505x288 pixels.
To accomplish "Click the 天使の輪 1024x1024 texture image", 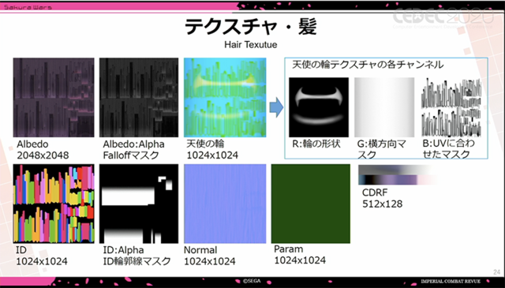I will [x=225, y=98].
